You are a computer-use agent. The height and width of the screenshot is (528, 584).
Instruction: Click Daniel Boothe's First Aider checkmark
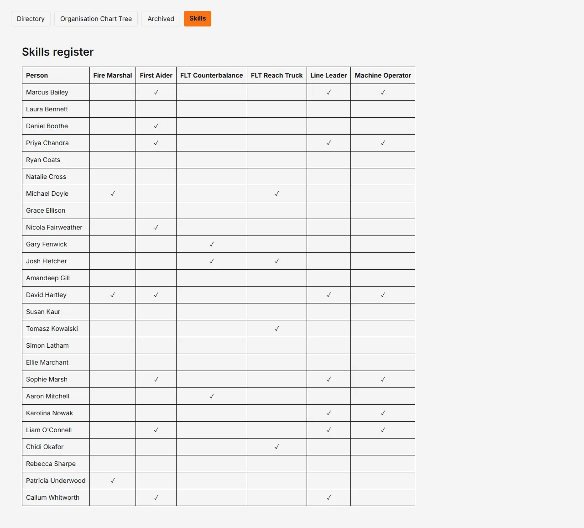(x=156, y=126)
